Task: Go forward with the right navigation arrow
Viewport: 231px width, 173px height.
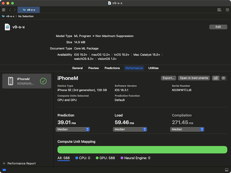Action: coord(14,10)
